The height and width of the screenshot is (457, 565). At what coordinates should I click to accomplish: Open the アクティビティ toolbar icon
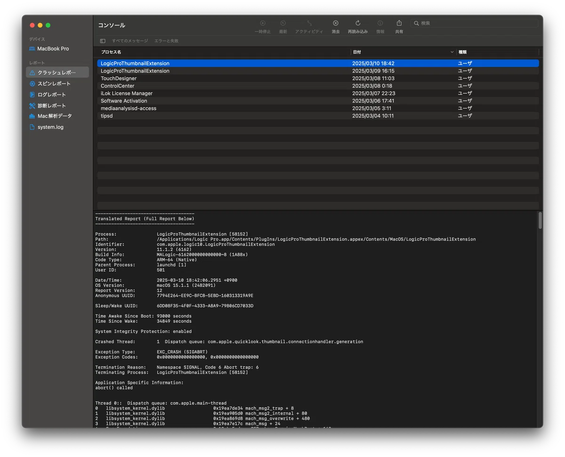[x=309, y=23]
